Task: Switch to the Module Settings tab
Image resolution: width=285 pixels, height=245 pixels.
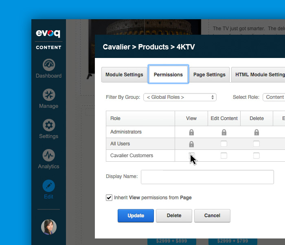Action: (124, 75)
